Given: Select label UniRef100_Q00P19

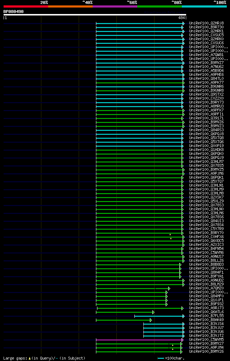Looking at the screenshot, I should coord(206,146).
